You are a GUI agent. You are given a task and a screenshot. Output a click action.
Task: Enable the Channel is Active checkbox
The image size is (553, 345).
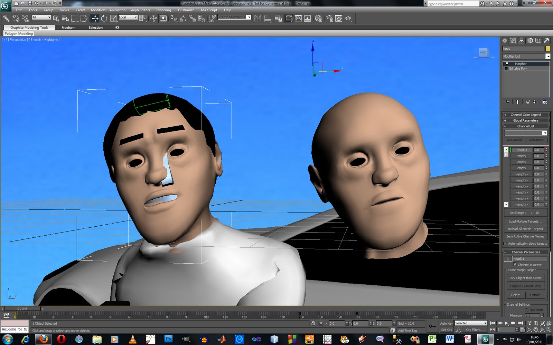click(515, 265)
